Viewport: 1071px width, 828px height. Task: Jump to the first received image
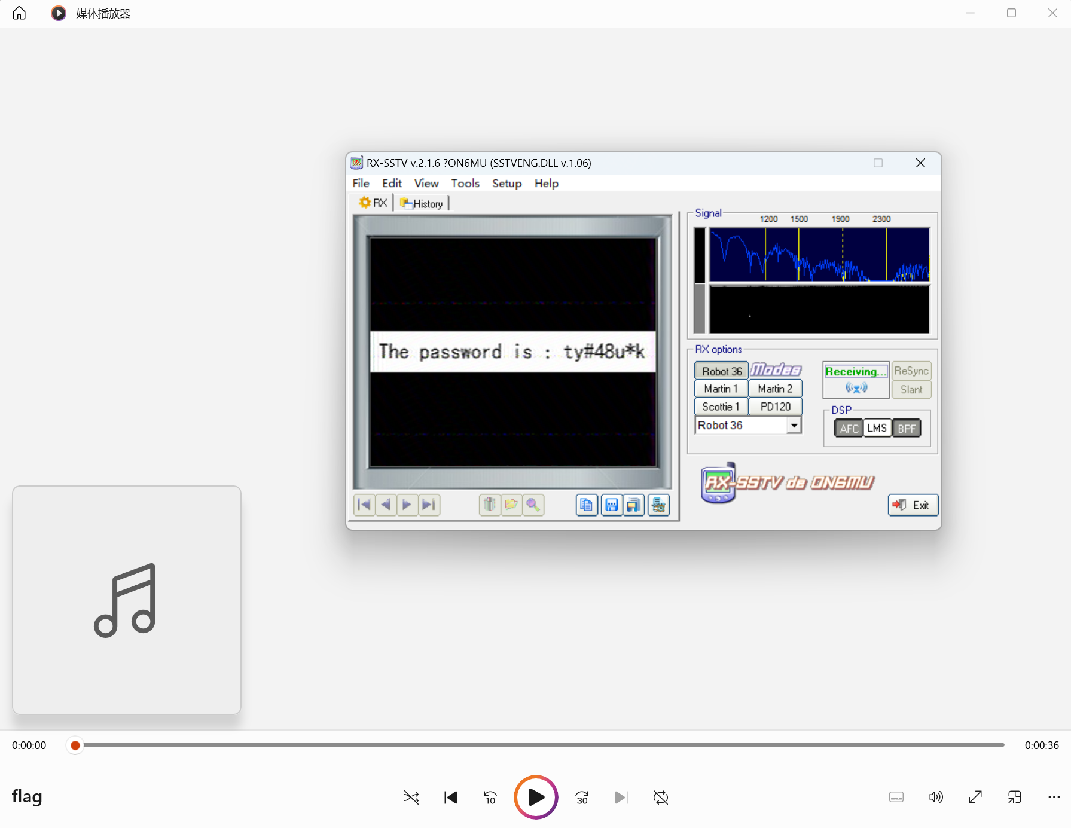364,505
